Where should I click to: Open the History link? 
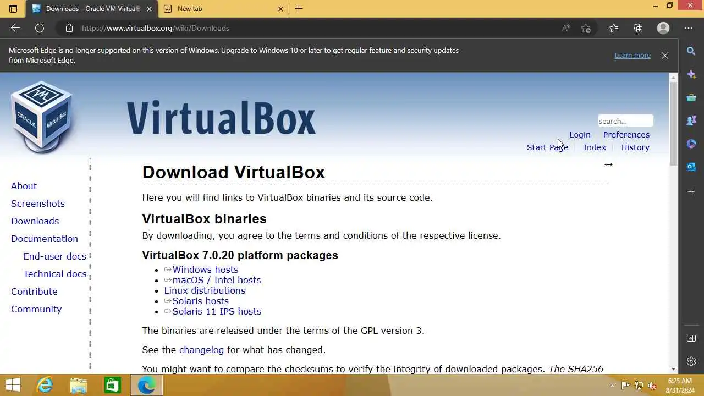(x=635, y=147)
